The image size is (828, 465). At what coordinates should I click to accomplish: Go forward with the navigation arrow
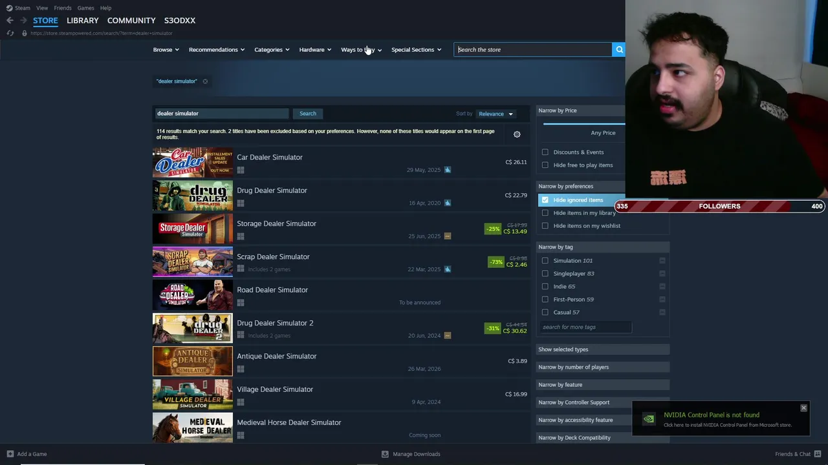[x=23, y=21]
